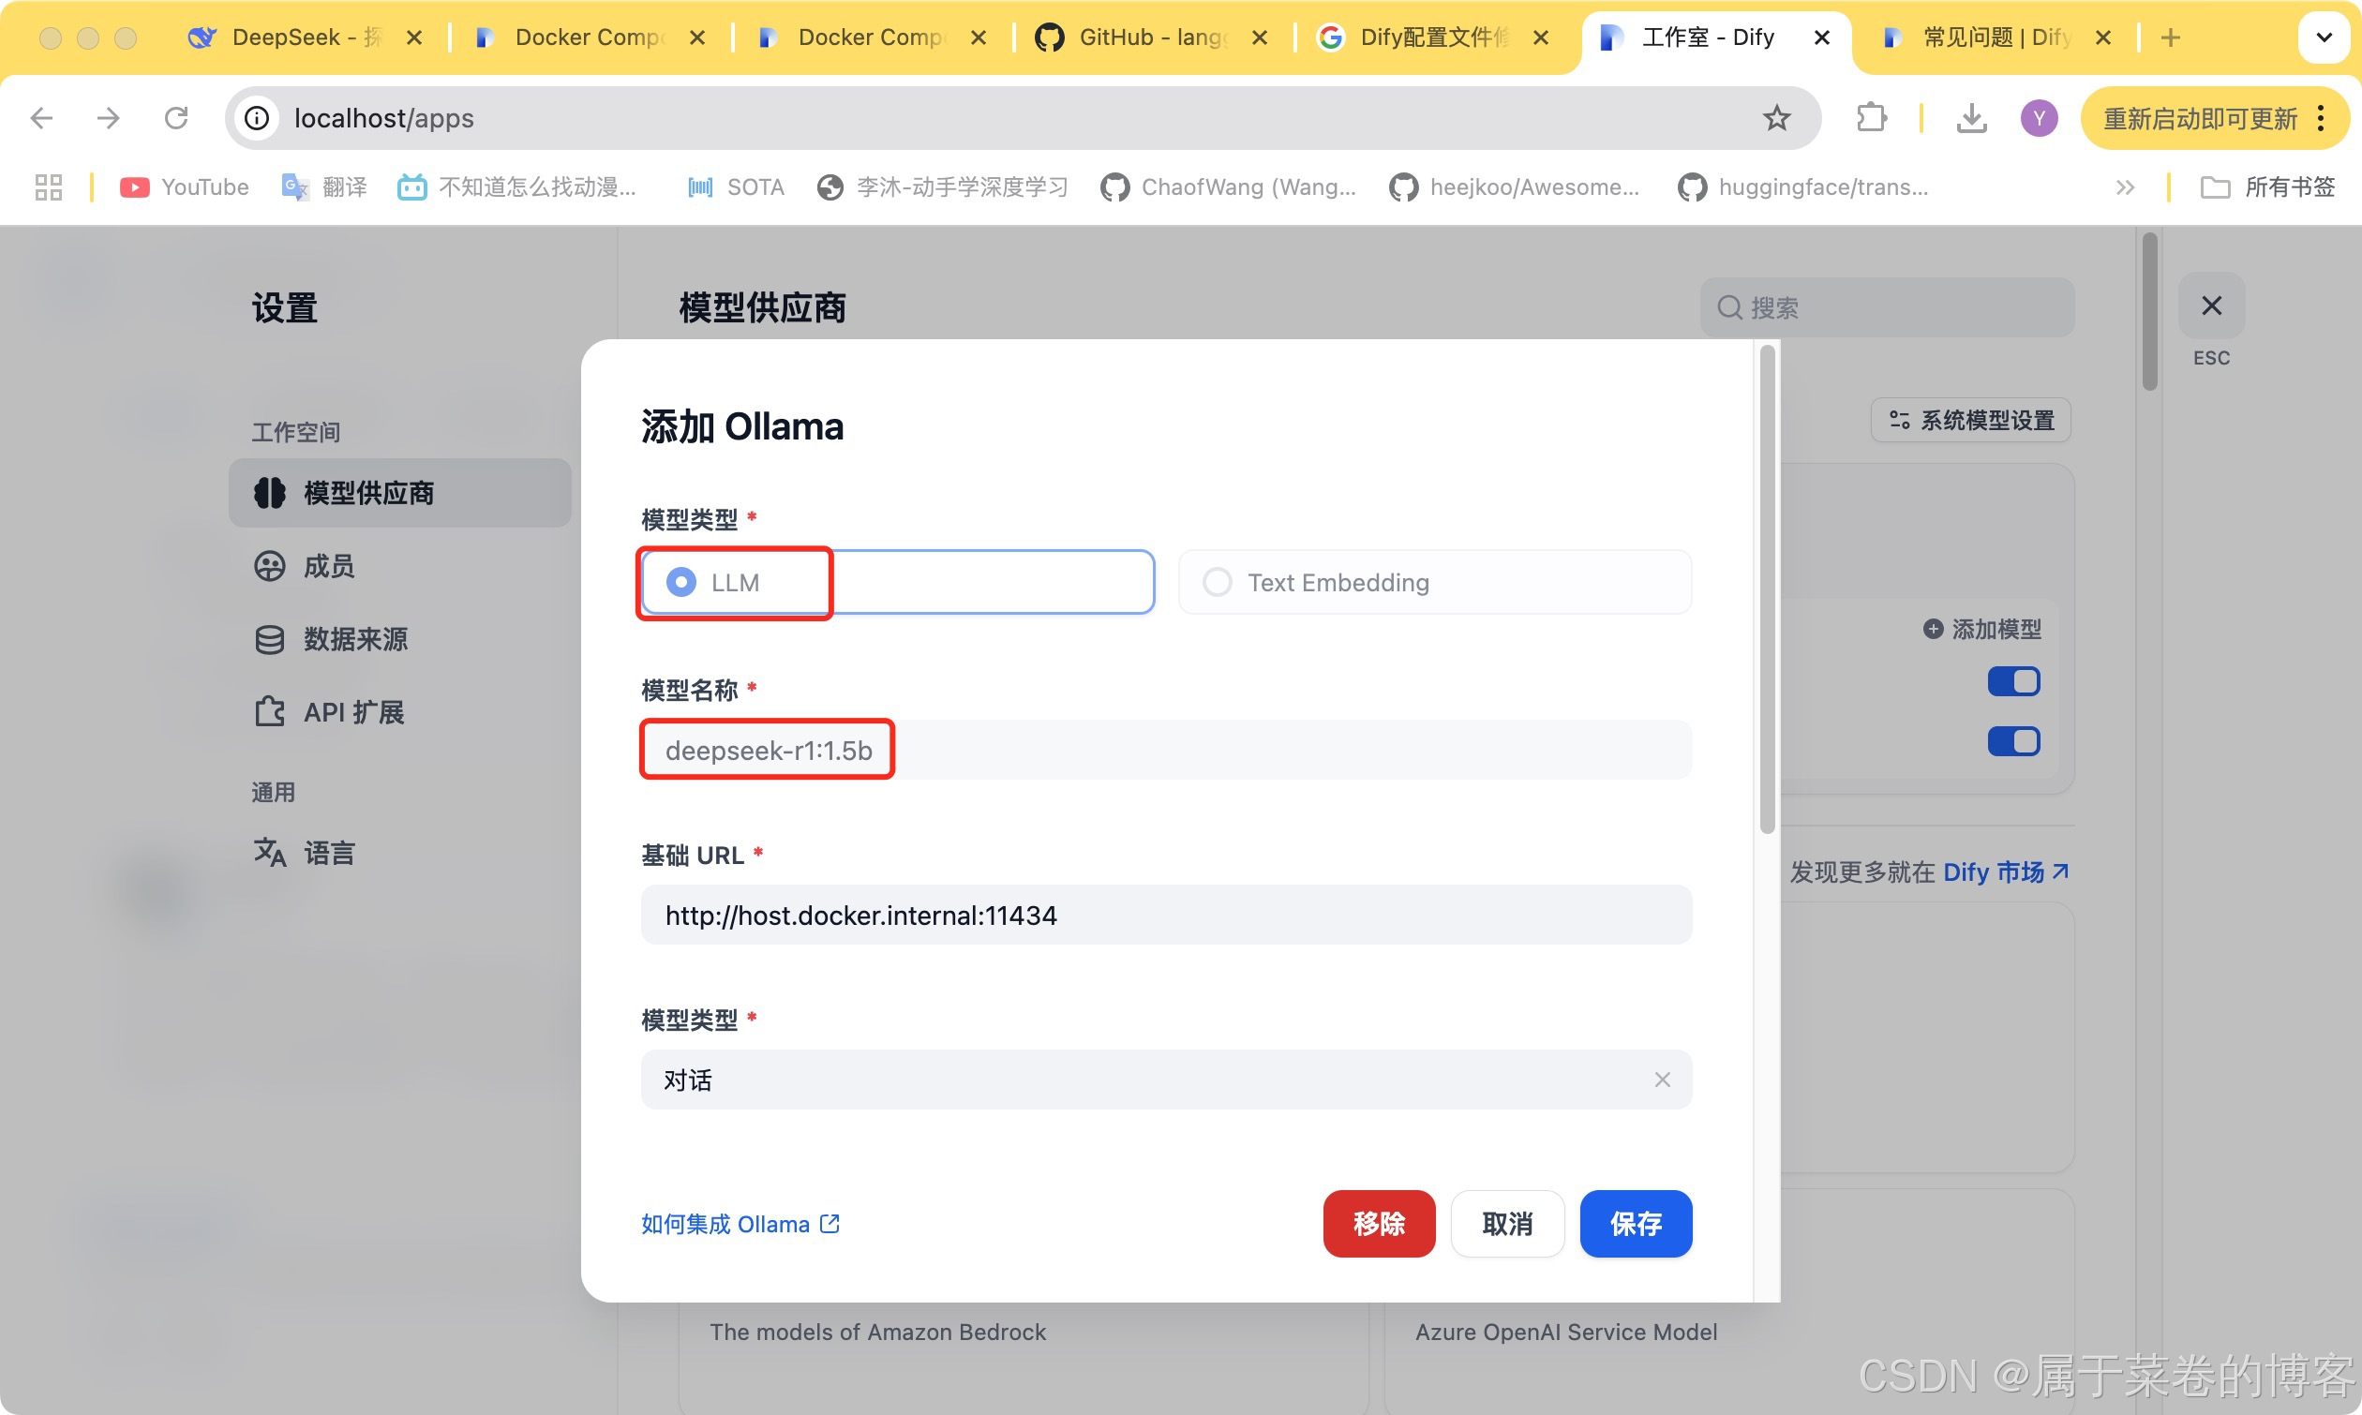Screen dimensions: 2362x1415
Task: Click the page reload icon
Action: [x=176, y=118]
